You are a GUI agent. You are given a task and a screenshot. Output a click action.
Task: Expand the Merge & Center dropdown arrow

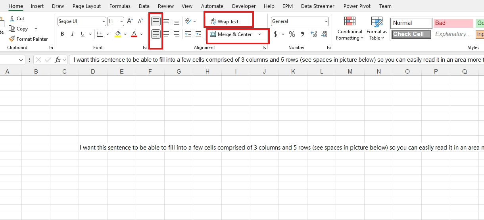point(260,34)
